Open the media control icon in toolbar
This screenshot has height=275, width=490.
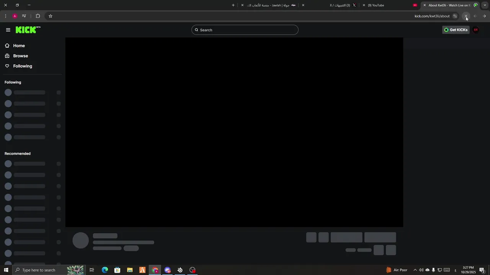[x=24, y=16]
